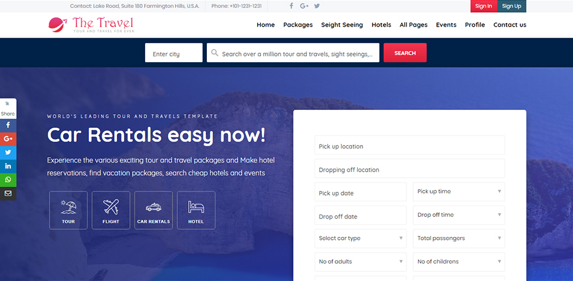Expand the Pick up time dropdown

(x=459, y=192)
